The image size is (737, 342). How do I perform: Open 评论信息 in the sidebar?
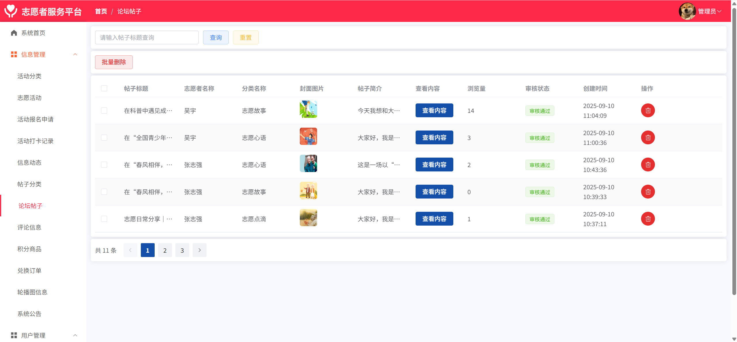pyautogui.click(x=29, y=227)
